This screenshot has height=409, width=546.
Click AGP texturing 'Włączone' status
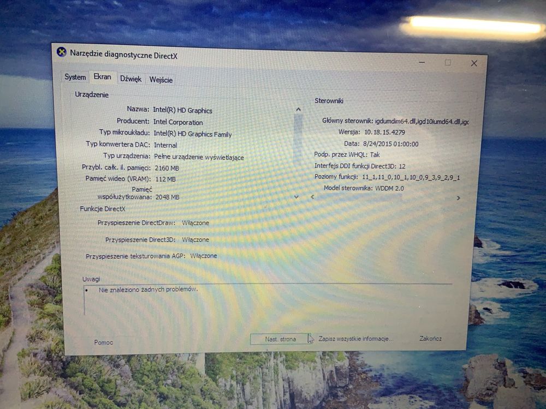click(x=203, y=256)
